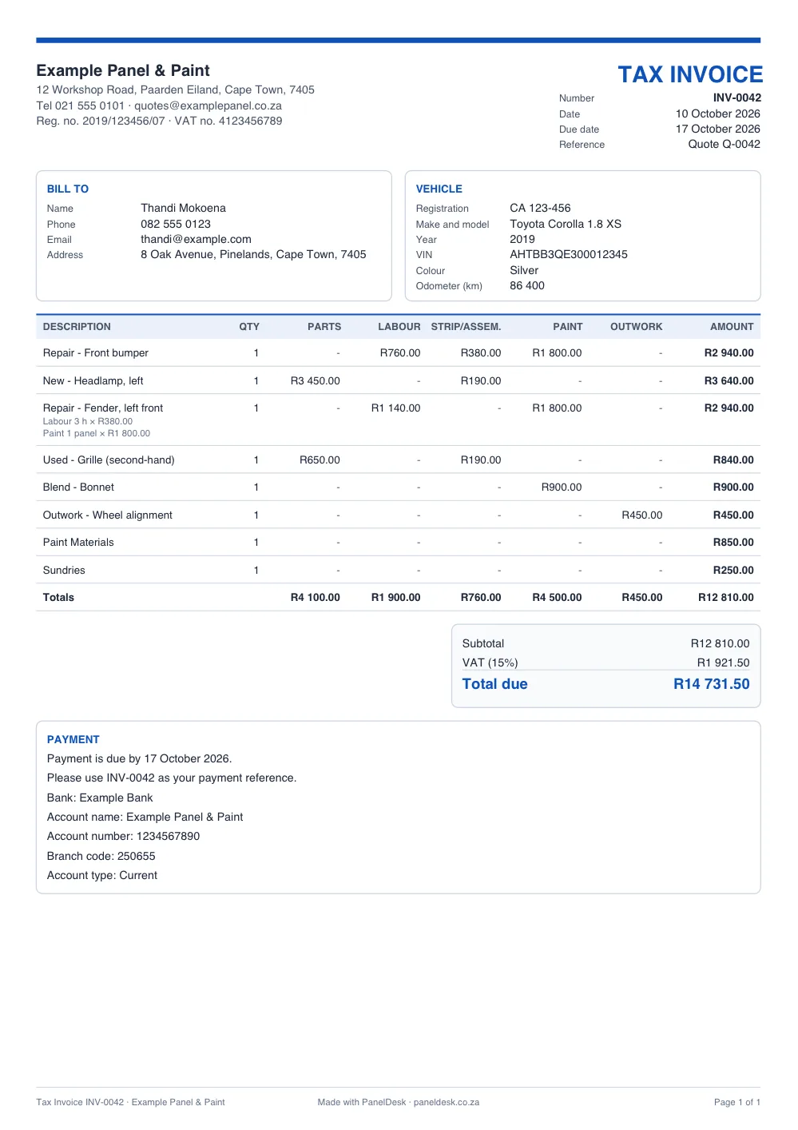Click the VIN AHTBB3QE300012345
798x1130 pixels.
[569, 254]
